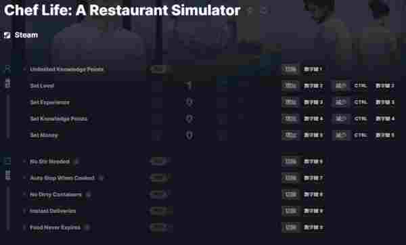
Task: Increase the Set Experience value
Action: pyautogui.click(x=222, y=102)
